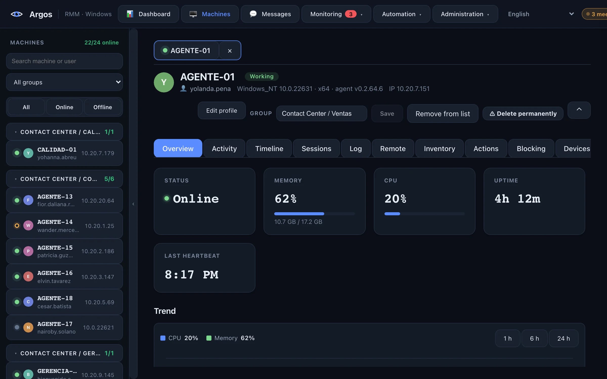Click the Machines monitor icon
607x379 pixels.
(193, 14)
